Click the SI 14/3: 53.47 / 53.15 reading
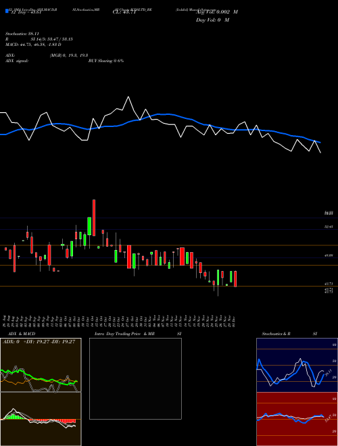Screen dimensions: 338x446 (x=52, y=39)
